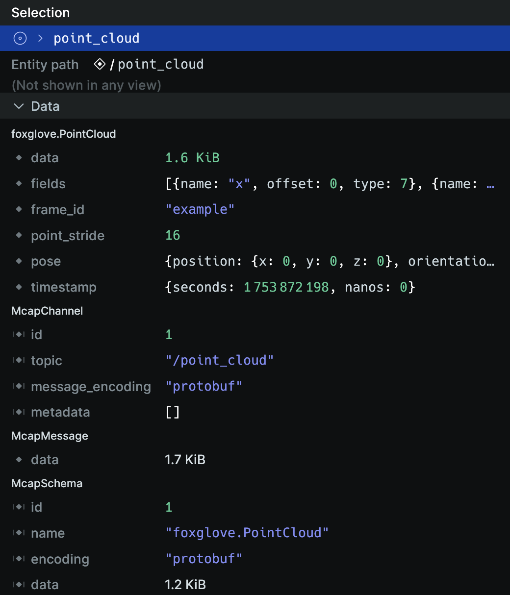Click the foxglove.PointCloud archetype heading
The height and width of the screenshot is (595, 510).
click(64, 134)
